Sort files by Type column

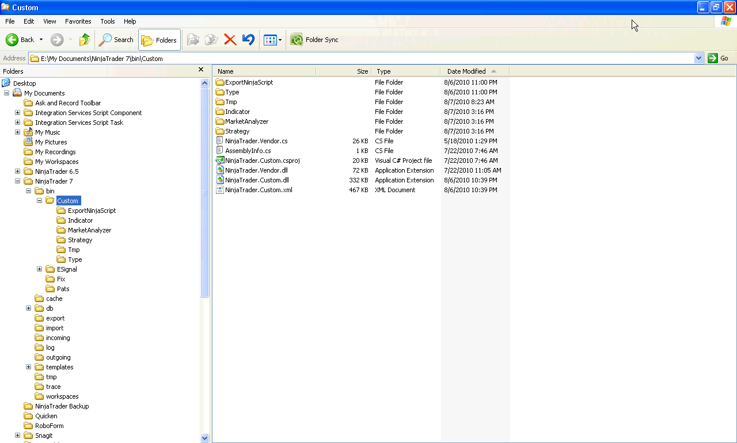[x=406, y=71]
